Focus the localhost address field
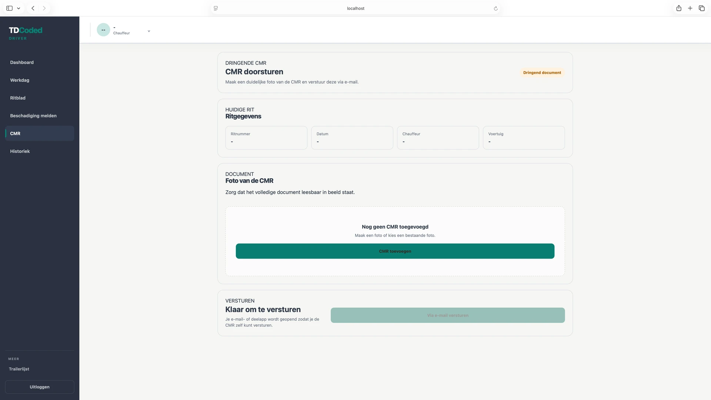This screenshot has width=711, height=400. point(355,9)
